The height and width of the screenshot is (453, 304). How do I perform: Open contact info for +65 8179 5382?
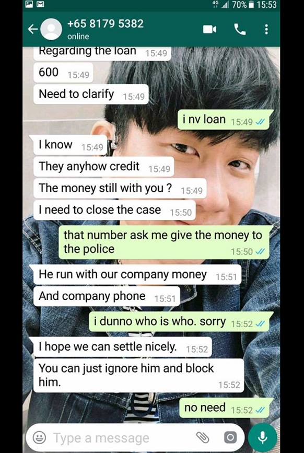click(105, 24)
